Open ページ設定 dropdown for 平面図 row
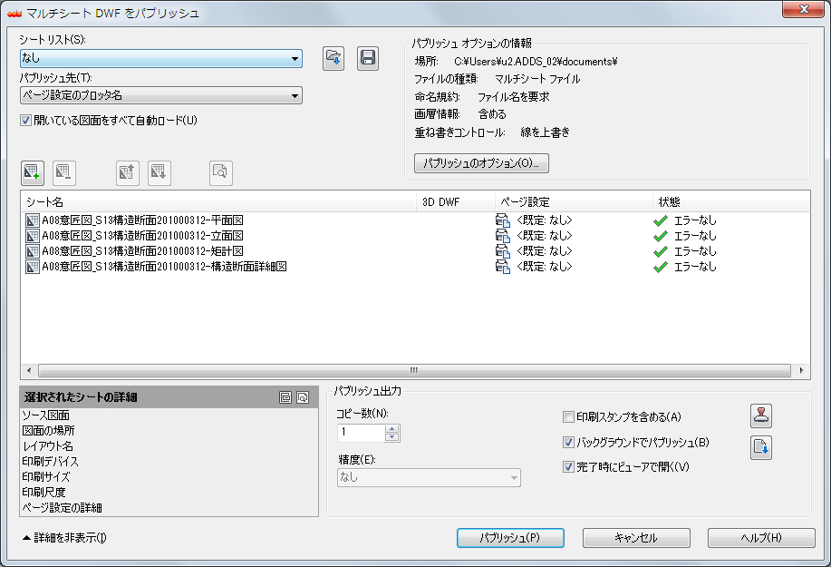 pos(545,220)
